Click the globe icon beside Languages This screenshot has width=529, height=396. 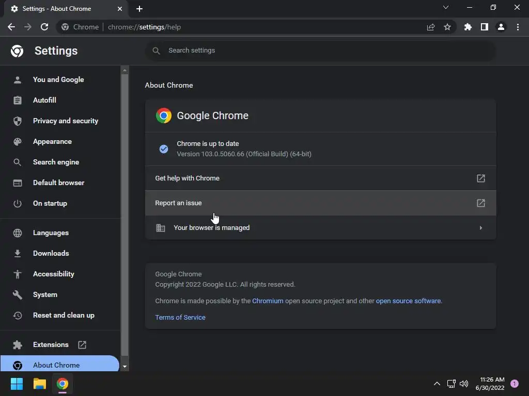click(x=17, y=233)
